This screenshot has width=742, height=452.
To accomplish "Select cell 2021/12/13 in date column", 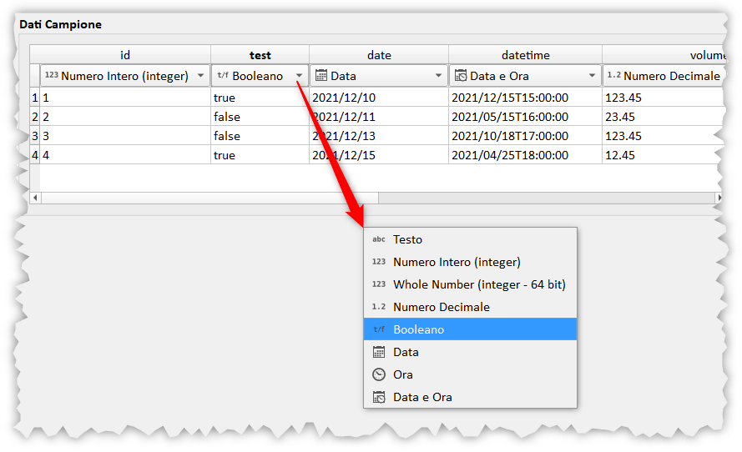I will pyautogui.click(x=344, y=136).
